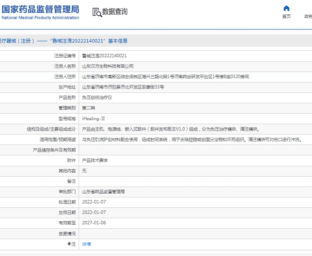The image size is (312, 256).
Task: Click the 数据查询 magnifier document icon
Action: [97, 12]
